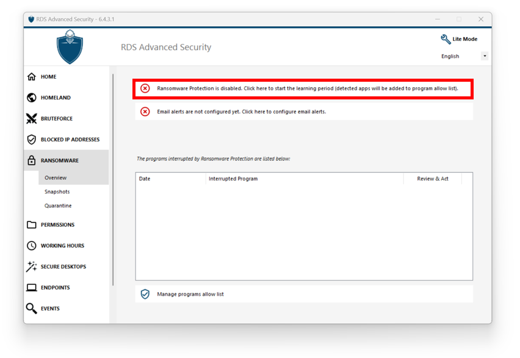Click the Permissions folder icon
This screenshot has width=520, height=358.
pos(32,225)
